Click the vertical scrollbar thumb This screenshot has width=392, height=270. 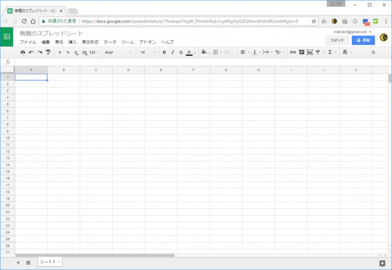[390, 78]
